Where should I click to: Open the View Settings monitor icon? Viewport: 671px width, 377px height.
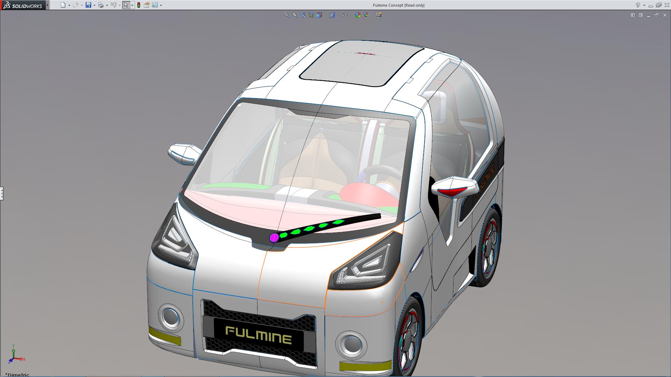[379, 15]
